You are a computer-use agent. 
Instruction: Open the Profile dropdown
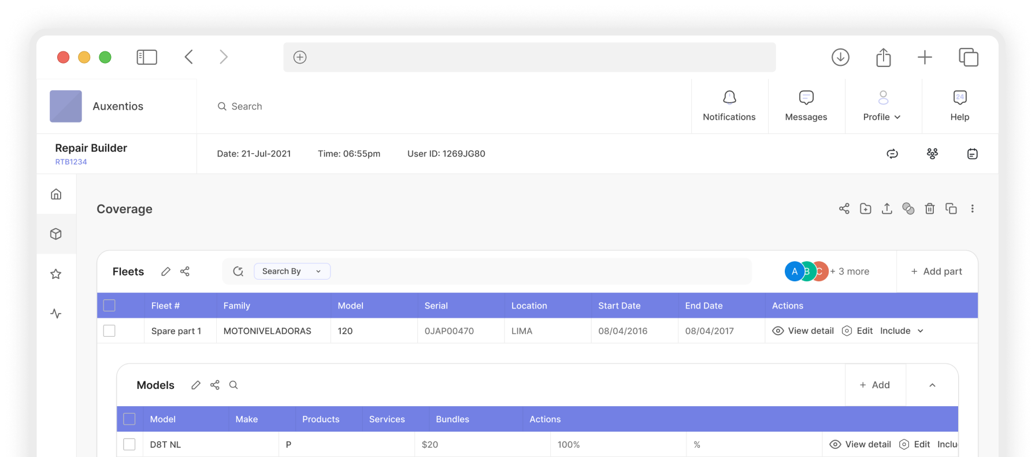pos(882,106)
